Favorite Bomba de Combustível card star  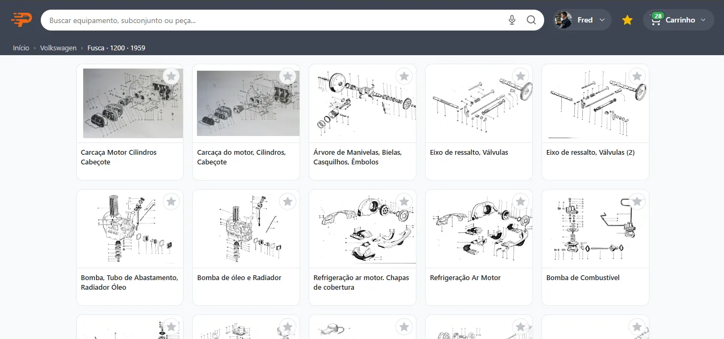637,202
